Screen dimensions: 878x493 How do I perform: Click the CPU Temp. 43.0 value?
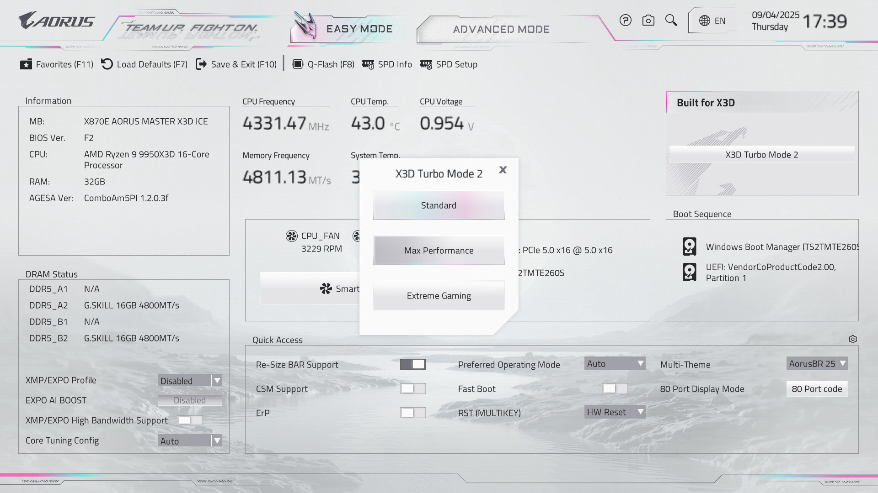pyautogui.click(x=368, y=123)
